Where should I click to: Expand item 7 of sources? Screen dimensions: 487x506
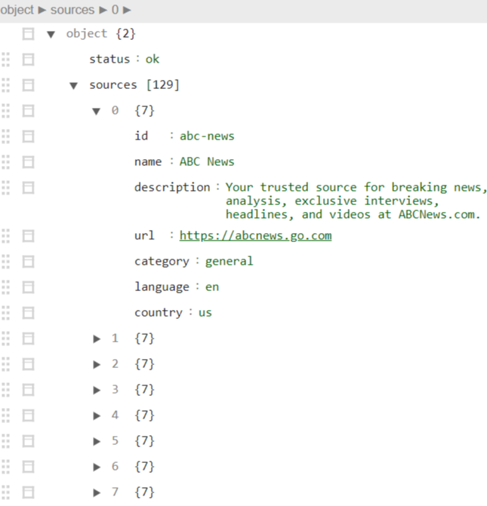pos(97,492)
